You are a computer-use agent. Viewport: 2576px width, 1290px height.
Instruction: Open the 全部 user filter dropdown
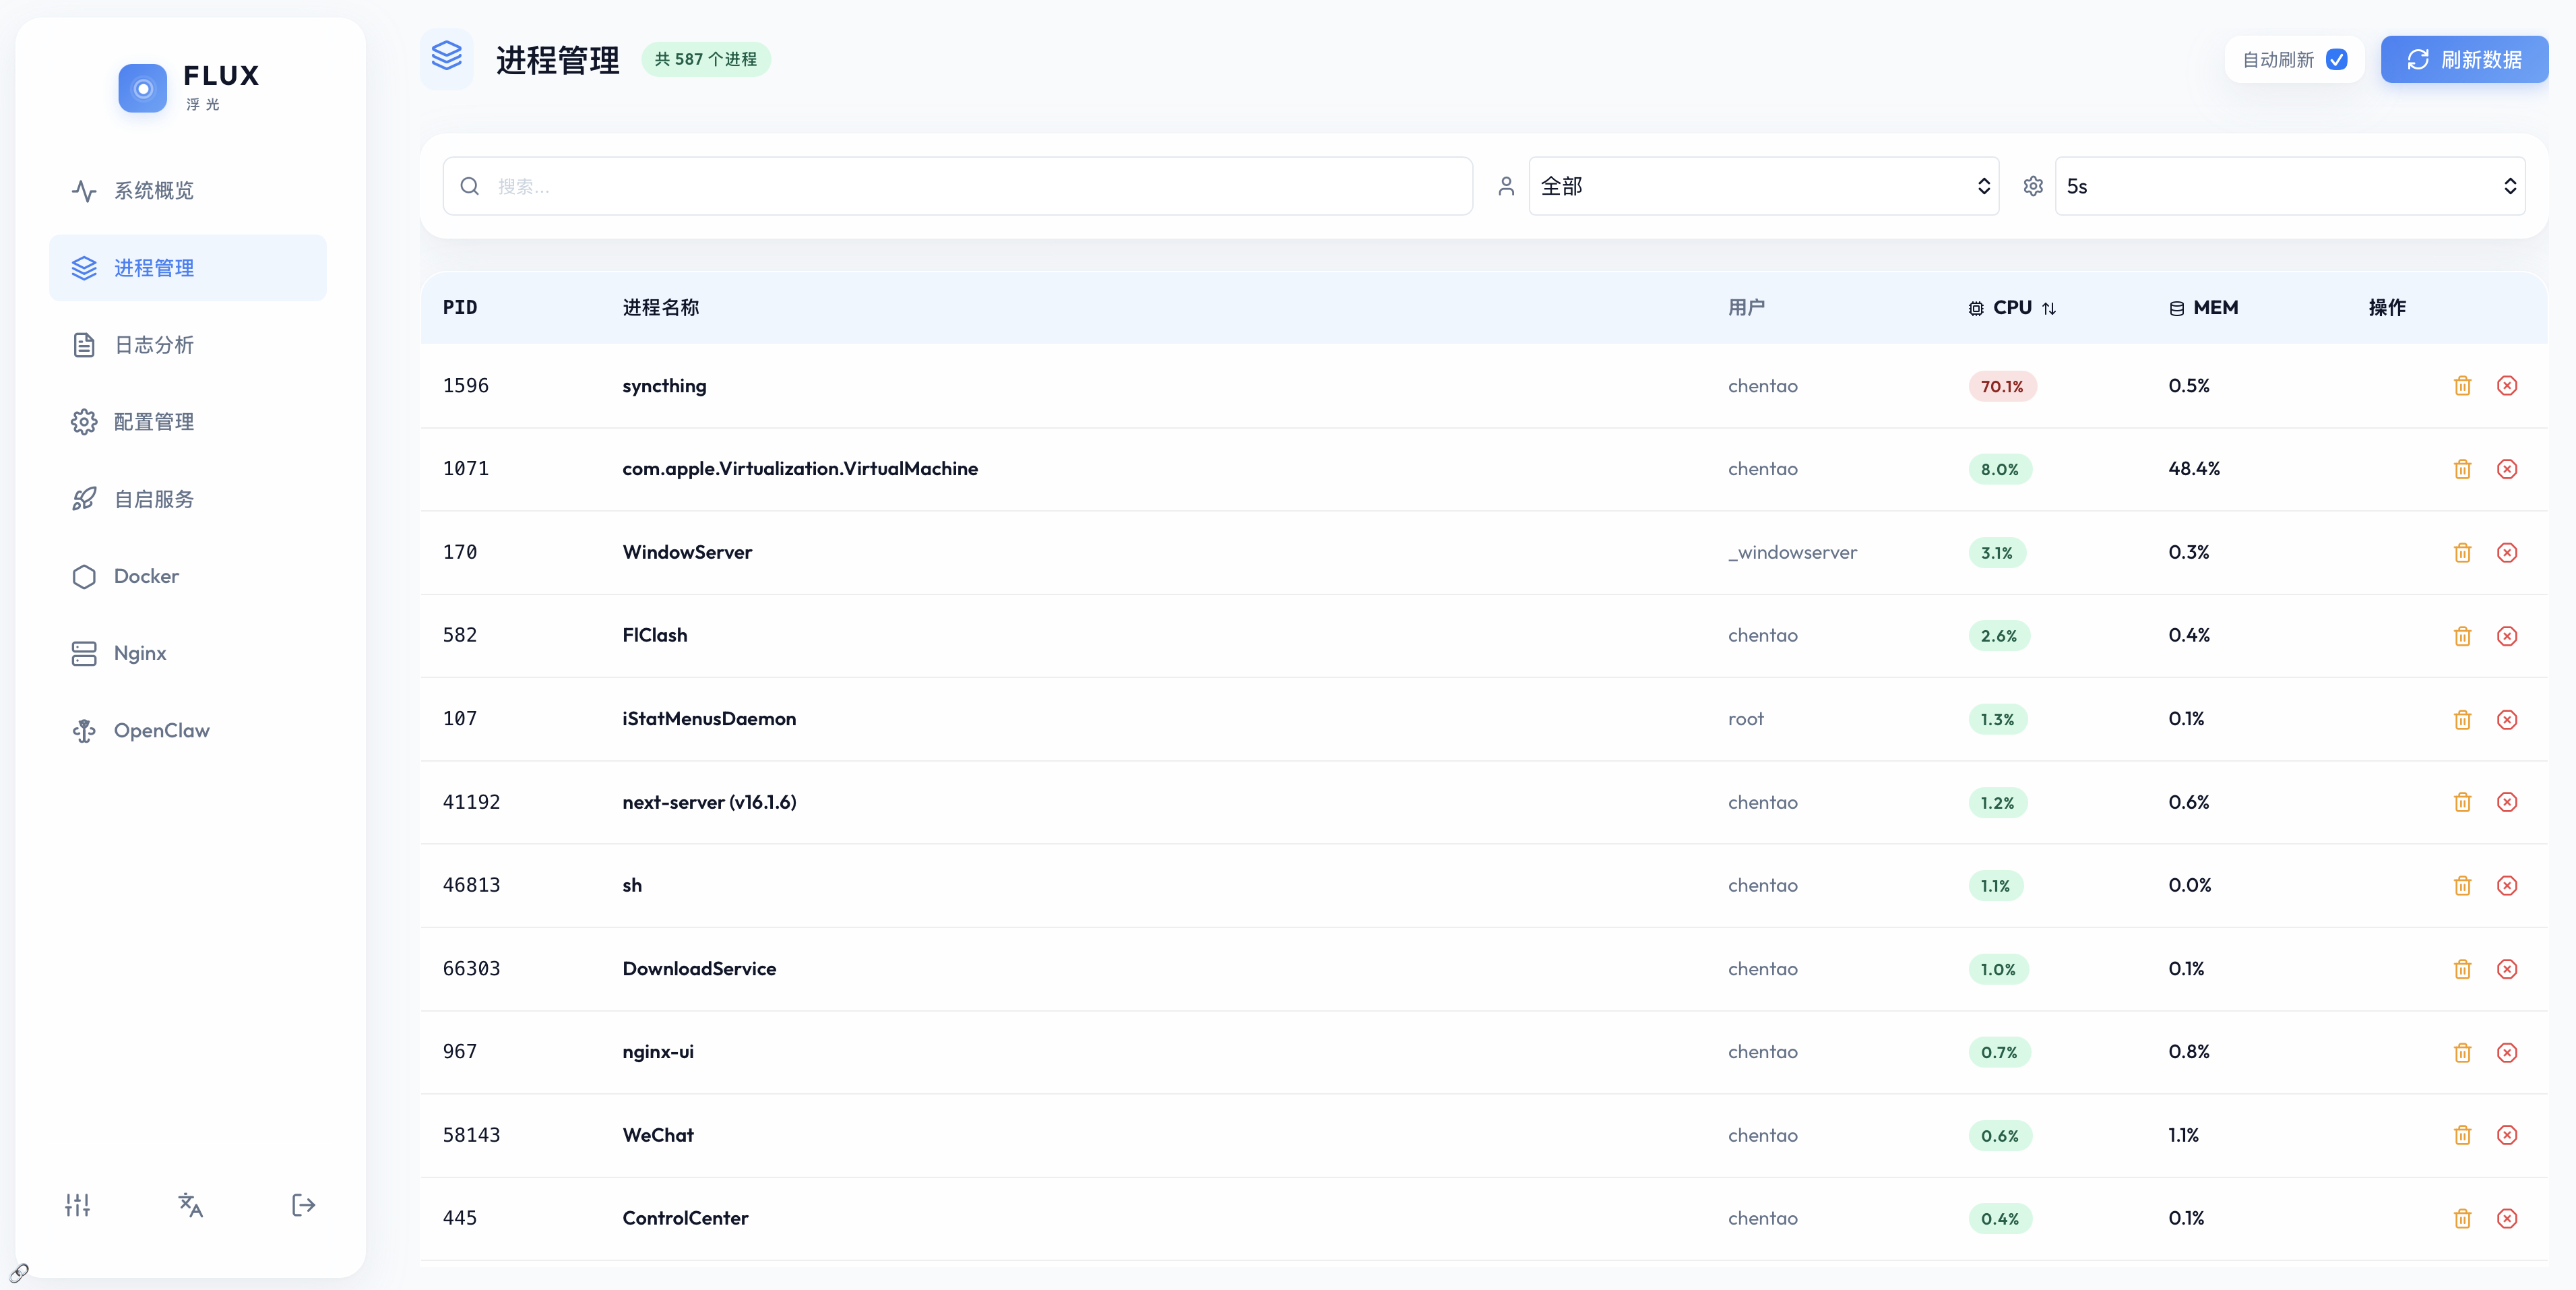(1763, 186)
